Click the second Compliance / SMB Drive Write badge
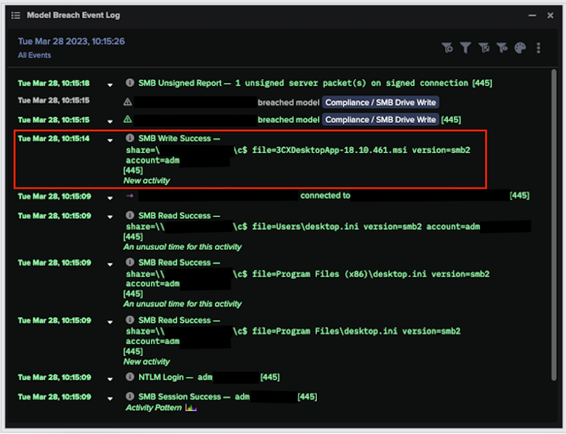The height and width of the screenshot is (434, 566). coord(380,119)
